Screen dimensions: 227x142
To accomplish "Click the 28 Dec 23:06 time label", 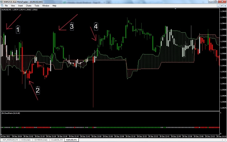I will (x=199, y=137).
